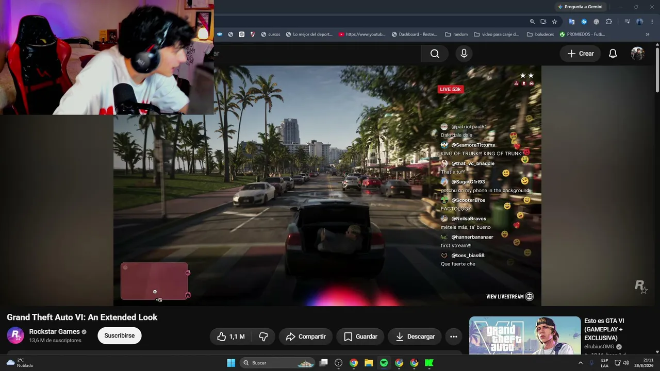The height and width of the screenshot is (371, 660).
Task: Click chat username @toes_bias68
Action: pos(468,256)
